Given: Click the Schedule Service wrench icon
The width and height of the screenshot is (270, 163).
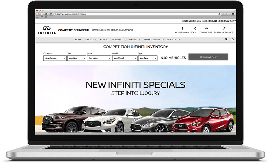Looking at the screenshot, I should click(224, 28).
